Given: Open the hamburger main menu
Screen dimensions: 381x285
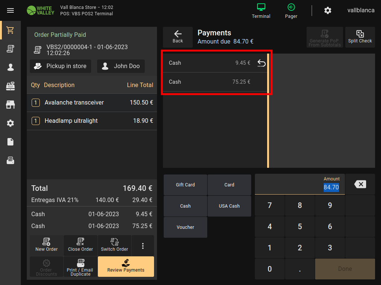Looking at the screenshot, I should 10,10.
